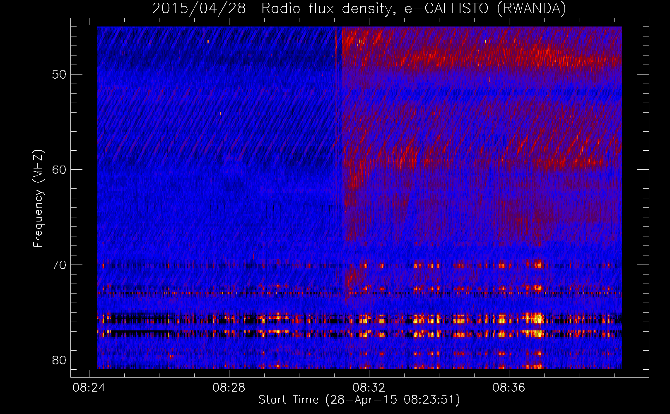This screenshot has width=670, height=414.
Task: Click the date "2015/04/28" in the title
Action: (x=199, y=8)
